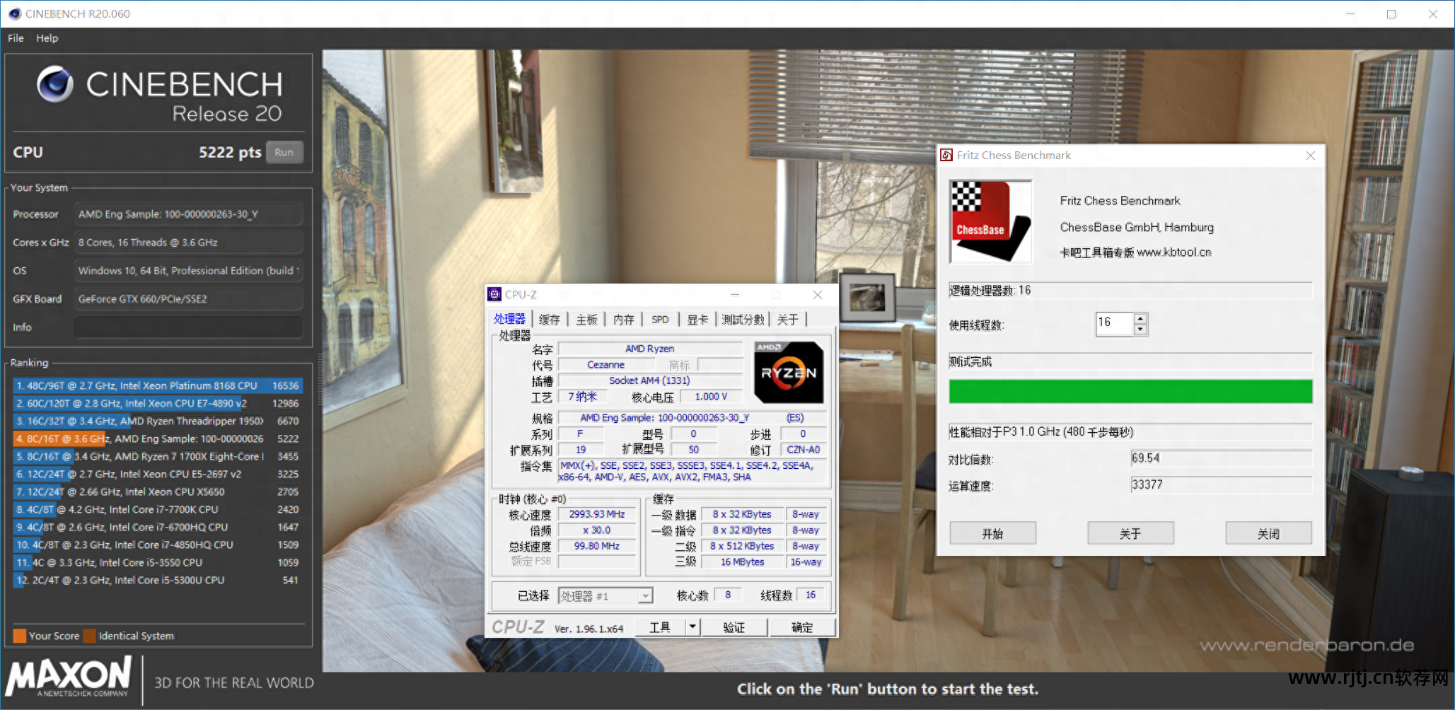Click the Processor field in Cinebench
Viewport: 1455px width, 710px height.
coord(189,214)
